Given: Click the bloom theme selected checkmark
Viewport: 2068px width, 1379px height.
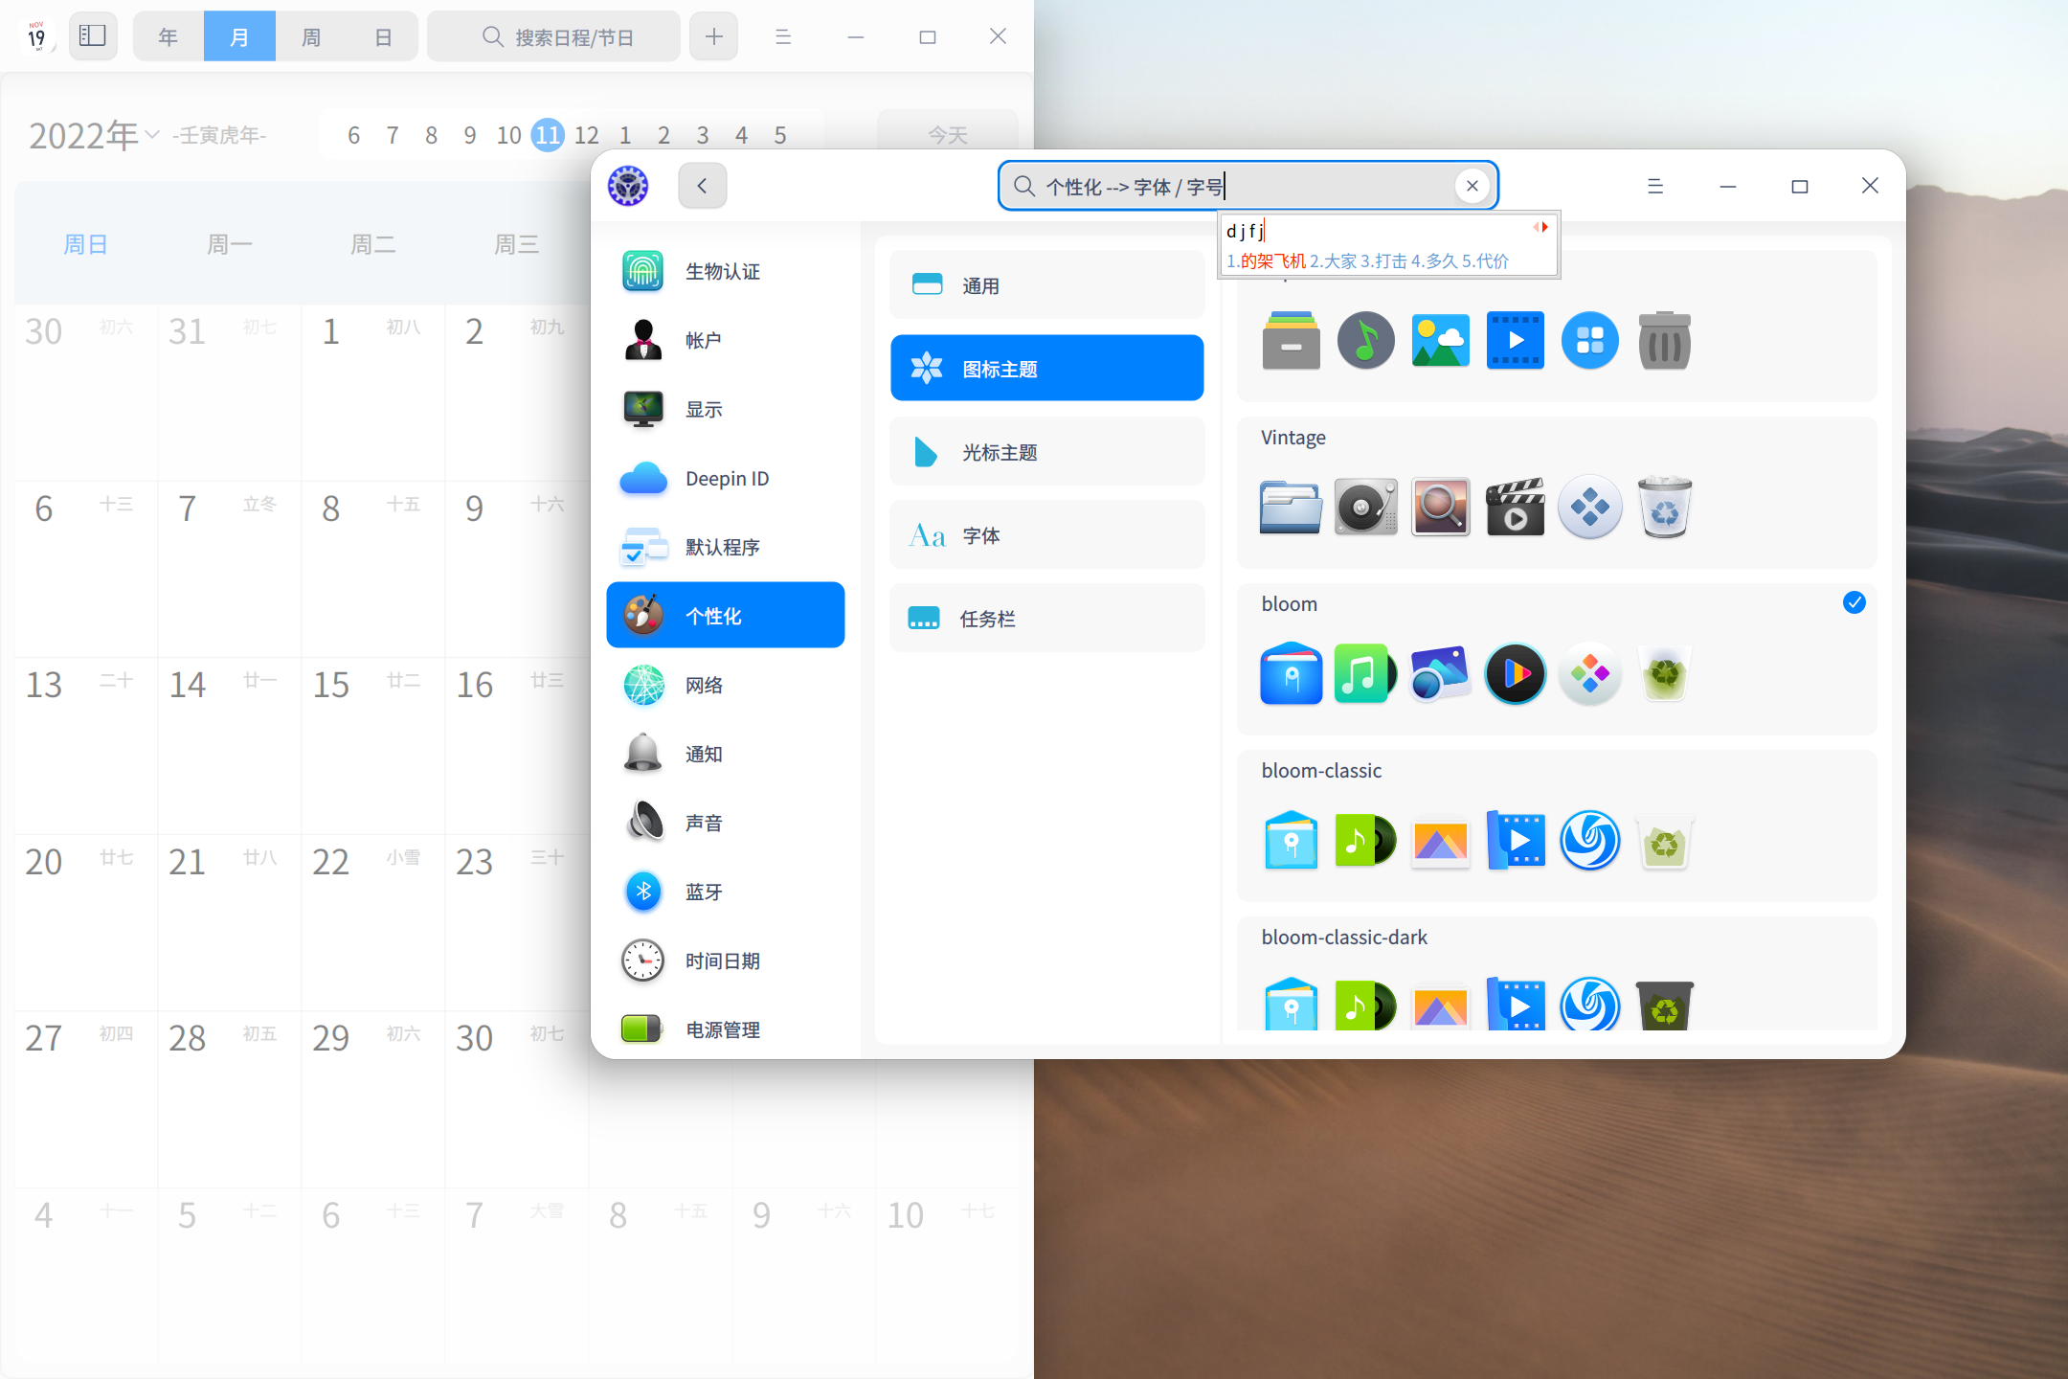Looking at the screenshot, I should (1854, 602).
